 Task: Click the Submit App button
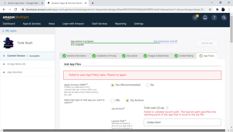coord(207,43)
